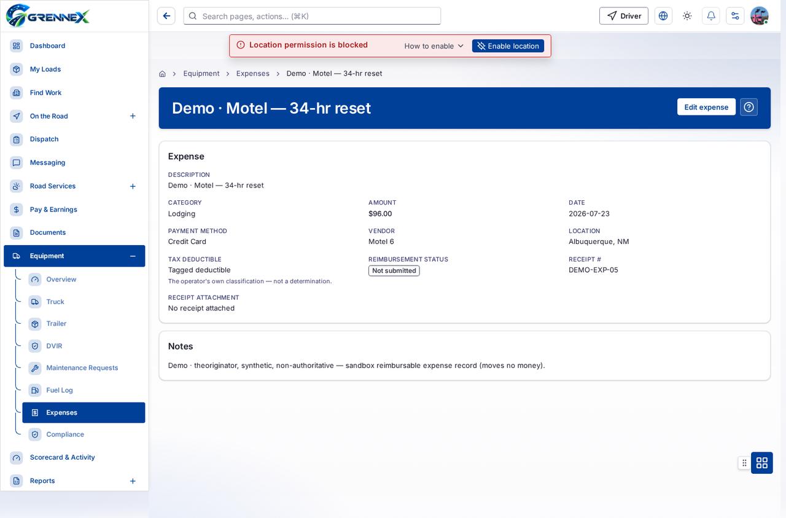786x518 pixels.
Task: Open the How to enable dropdown
Action: 434,46
